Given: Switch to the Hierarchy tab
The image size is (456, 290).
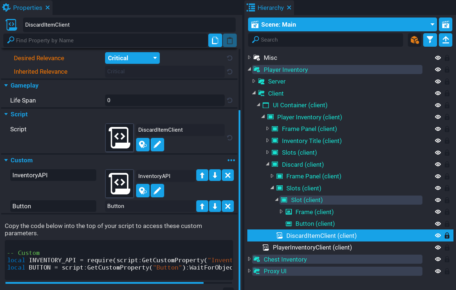Looking at the screenshot, I should [270, 8].
